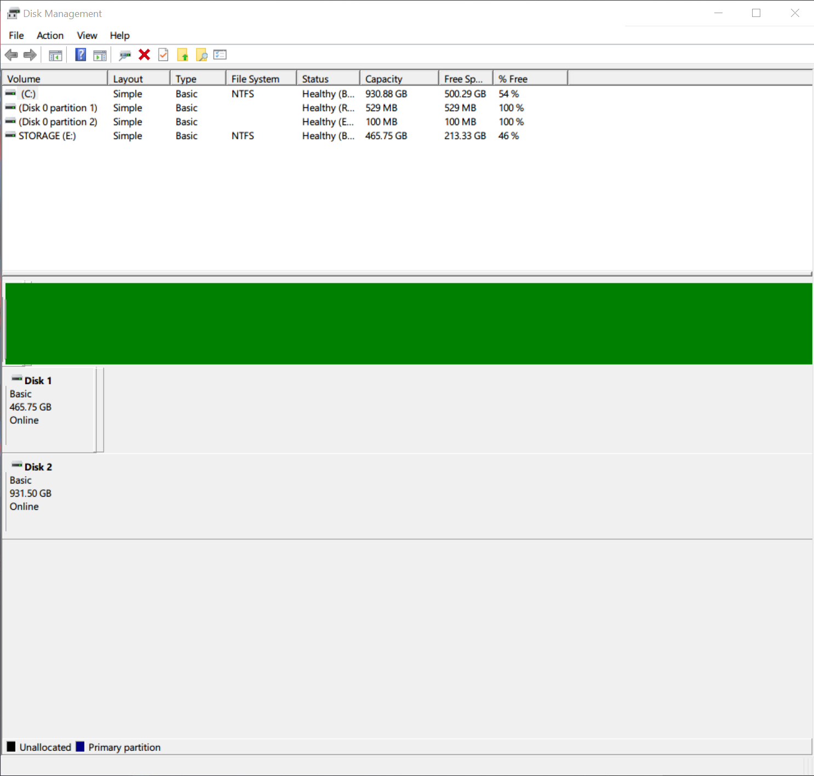
Task: Click the Properties checkmark page icon
Action: (x=163, y=55)
